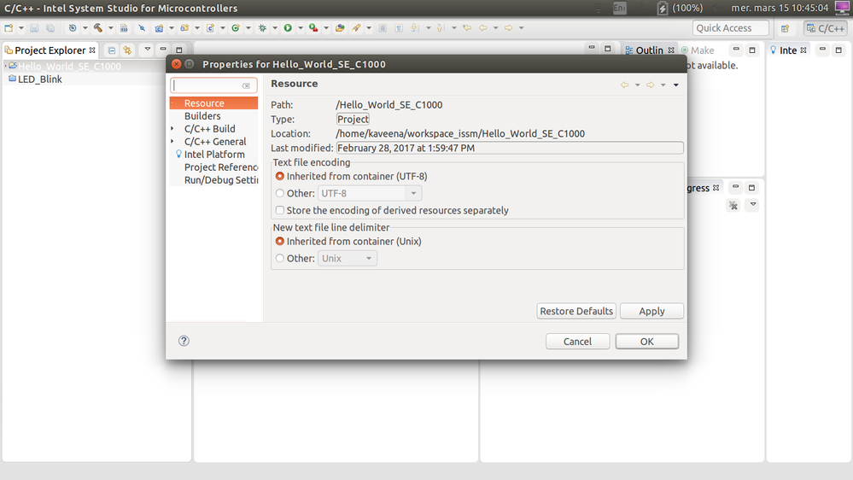Switch to the Outline view tab
The height and width of the screenshot is (480, 853).
[x=650, y=50]
